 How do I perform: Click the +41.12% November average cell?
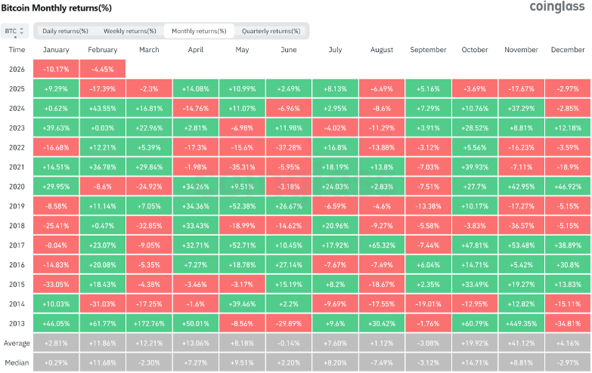(x=521, y=343)
